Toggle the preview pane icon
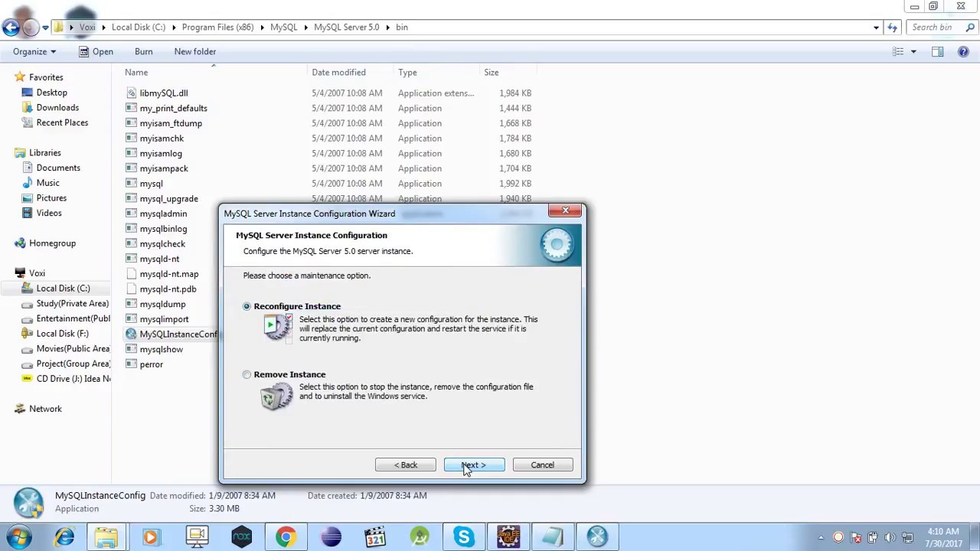This screenshot has width=980, height=551. pos(937,51)
